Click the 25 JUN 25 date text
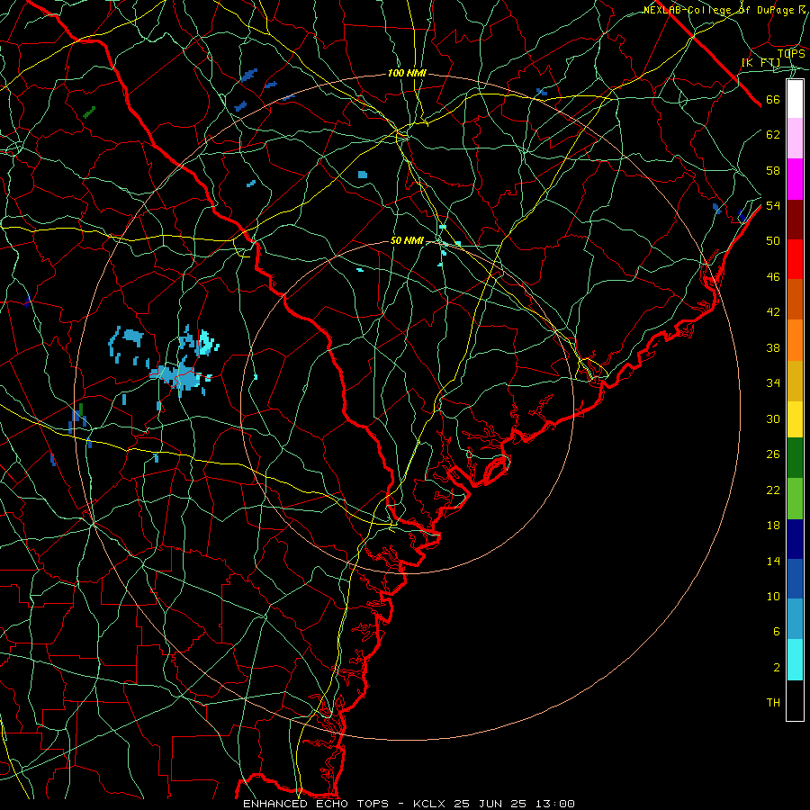 tap(490, 804)
